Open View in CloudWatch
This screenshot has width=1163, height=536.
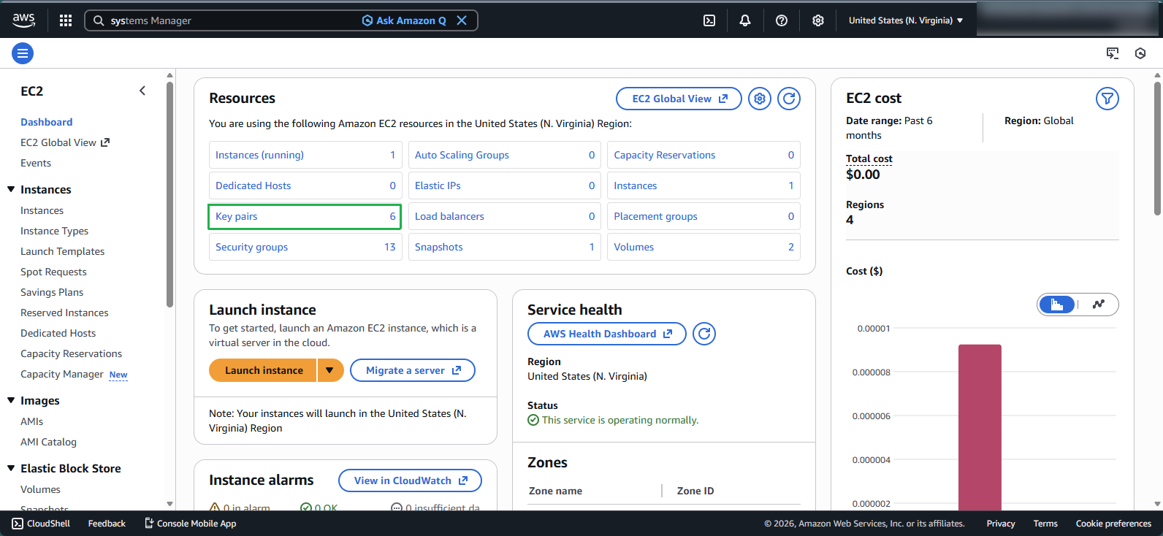click(410, 481)
